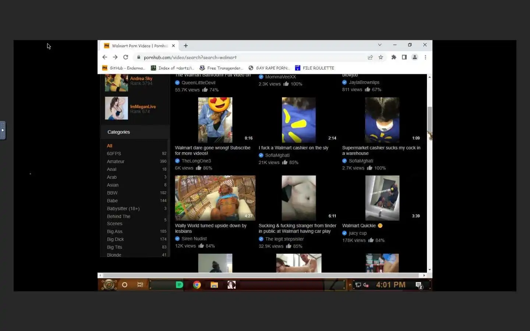Open the Windows Start button
This screenshot has width=530, height=331.
pos(109,285)
